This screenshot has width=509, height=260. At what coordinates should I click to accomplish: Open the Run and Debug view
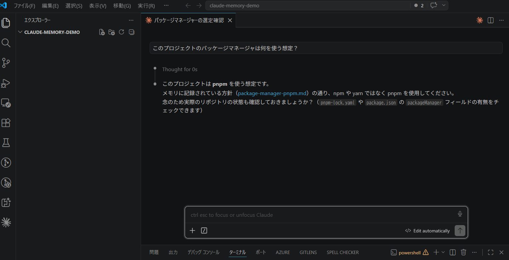(x=6, y=83)
